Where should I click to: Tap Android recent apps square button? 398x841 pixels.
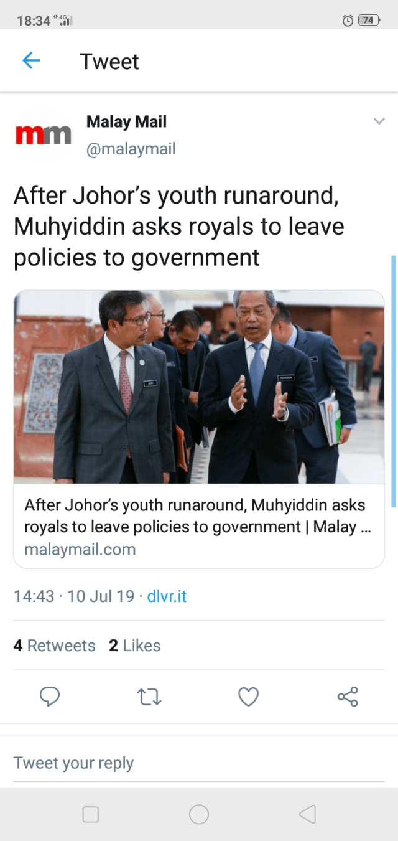click(91, 814)
